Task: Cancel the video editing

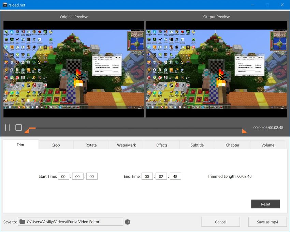Action: tap(221, 221)
